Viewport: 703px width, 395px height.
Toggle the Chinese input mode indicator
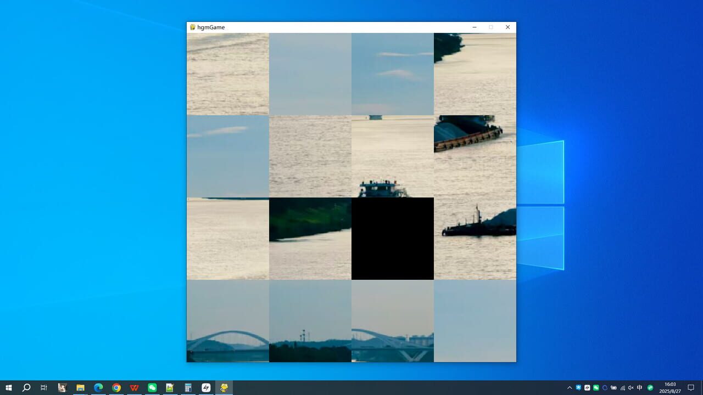pos(640,388)
